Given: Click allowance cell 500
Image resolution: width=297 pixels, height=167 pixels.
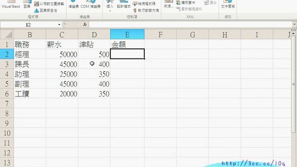Looking at the screenshot, I should (94, 54).
